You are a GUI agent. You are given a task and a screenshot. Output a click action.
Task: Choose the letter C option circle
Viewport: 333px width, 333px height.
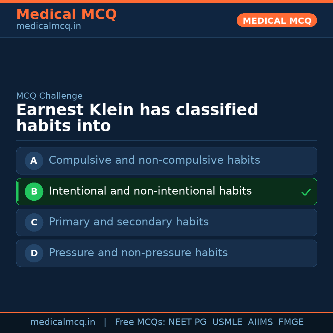34,222
